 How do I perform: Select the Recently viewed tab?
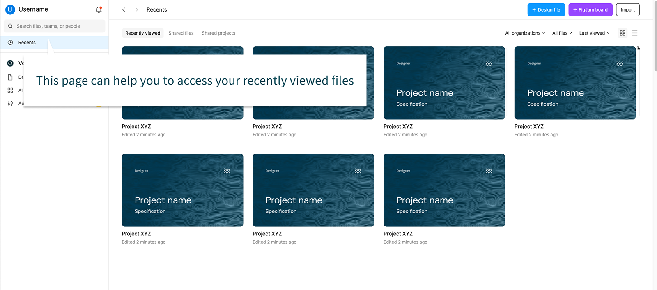coord(143,33)
